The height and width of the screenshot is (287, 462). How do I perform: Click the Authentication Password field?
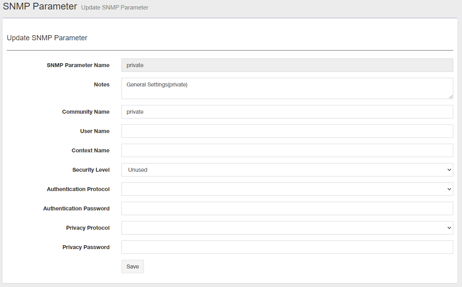[x=287, y=208]
